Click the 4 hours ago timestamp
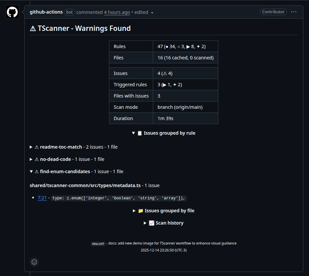The image size is (309, 276). [117, 12]
